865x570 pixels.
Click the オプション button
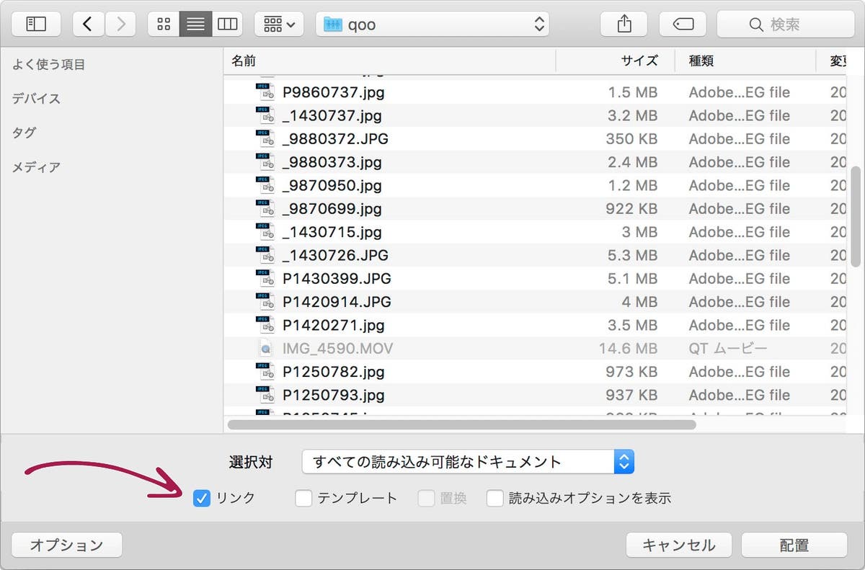tap(66, 545)
